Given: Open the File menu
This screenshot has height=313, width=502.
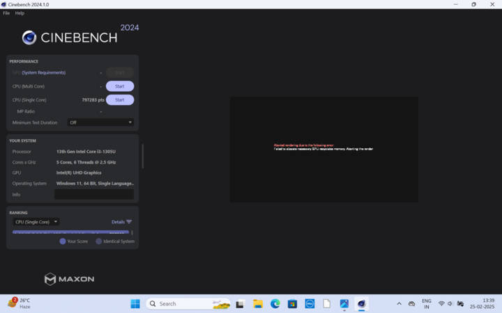Looking at the screenshot, I should pyautogui.click(x=6, y=13).
